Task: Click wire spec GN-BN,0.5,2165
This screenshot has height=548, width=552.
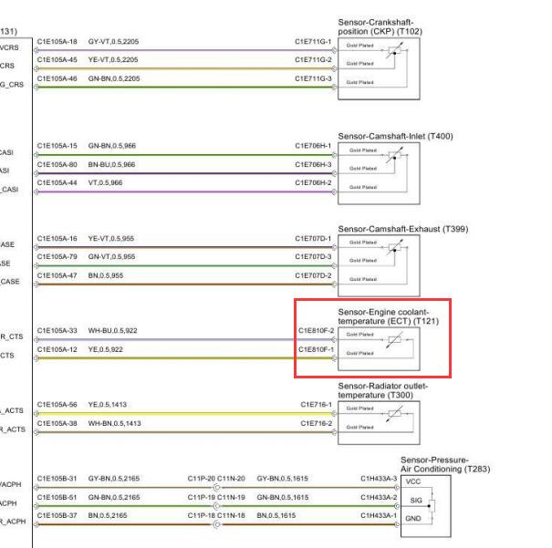Action: point(114,497)
